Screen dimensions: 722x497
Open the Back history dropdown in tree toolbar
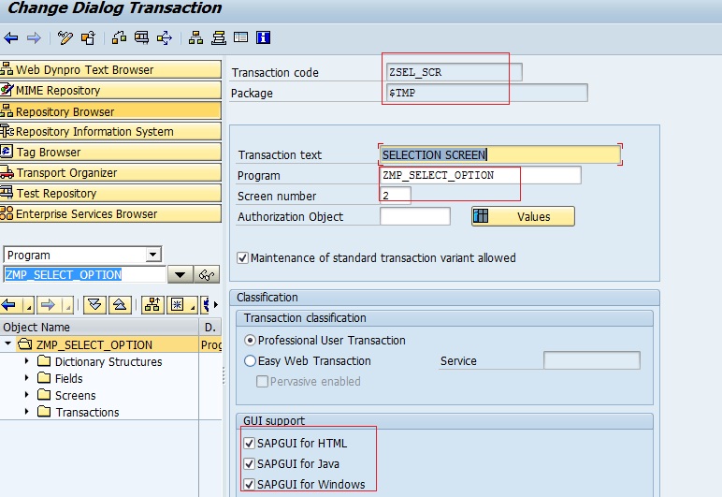click(x=28, y=307)
